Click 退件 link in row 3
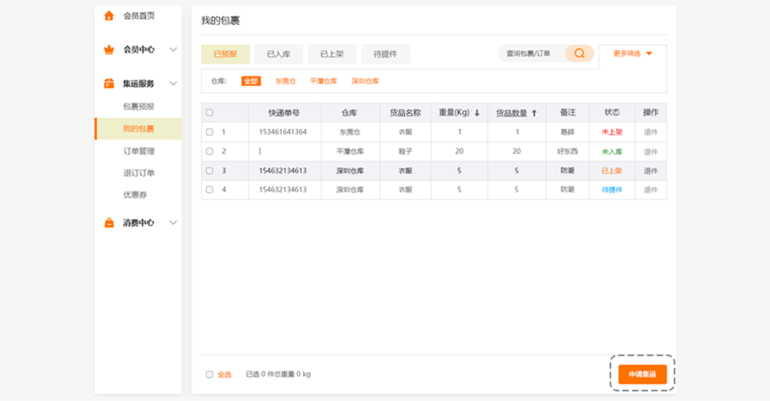The height and width of the screenshot is (401, 770). 650,171
